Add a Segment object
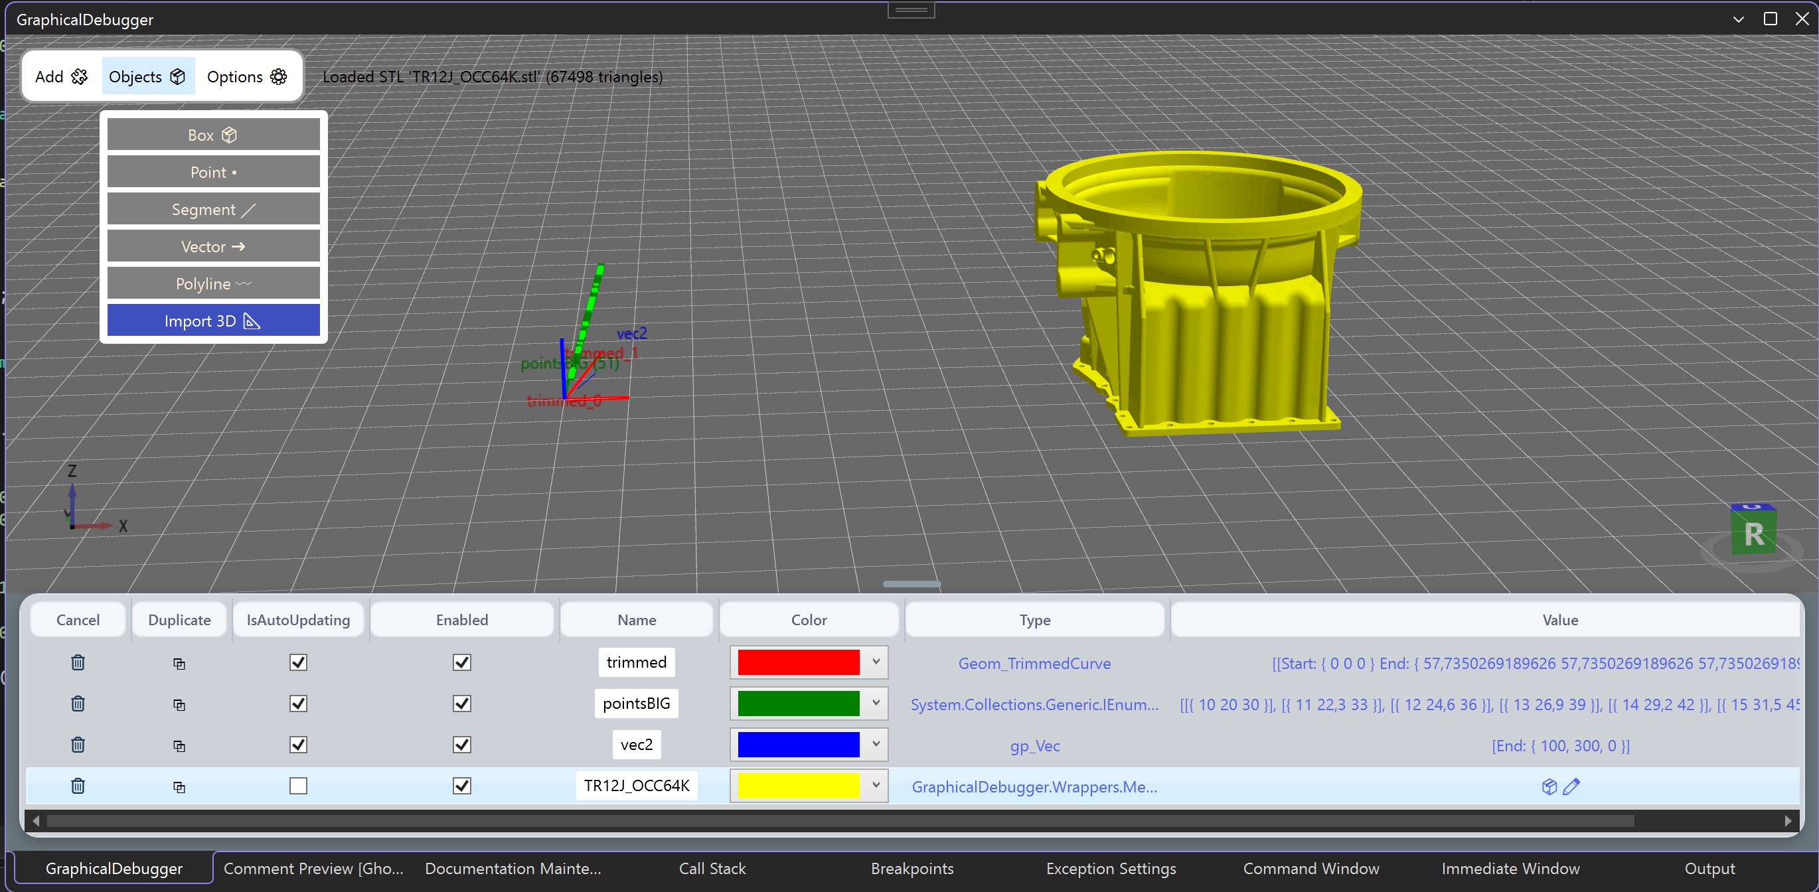The image size is (1819, 892). [213, 210]
